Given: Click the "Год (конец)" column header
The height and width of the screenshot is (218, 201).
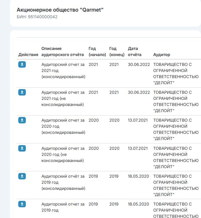Looking at the screenshot, I should (117, 52).
